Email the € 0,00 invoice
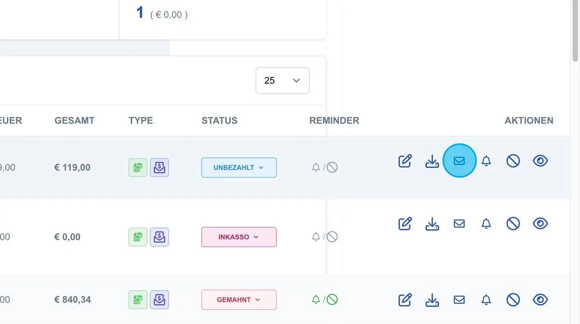 [x=459, y=223]
